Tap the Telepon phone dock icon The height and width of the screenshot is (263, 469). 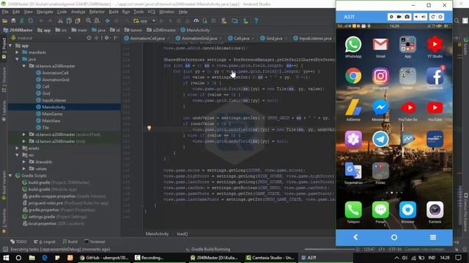(353, 212)
